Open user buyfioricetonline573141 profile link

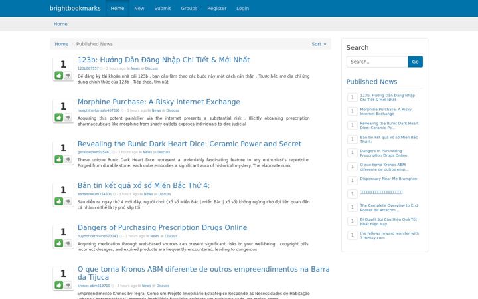(x=98, y=236)
